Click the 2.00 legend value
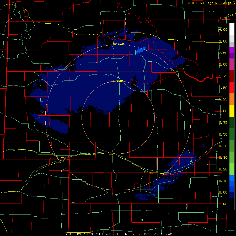 (223, 65)
